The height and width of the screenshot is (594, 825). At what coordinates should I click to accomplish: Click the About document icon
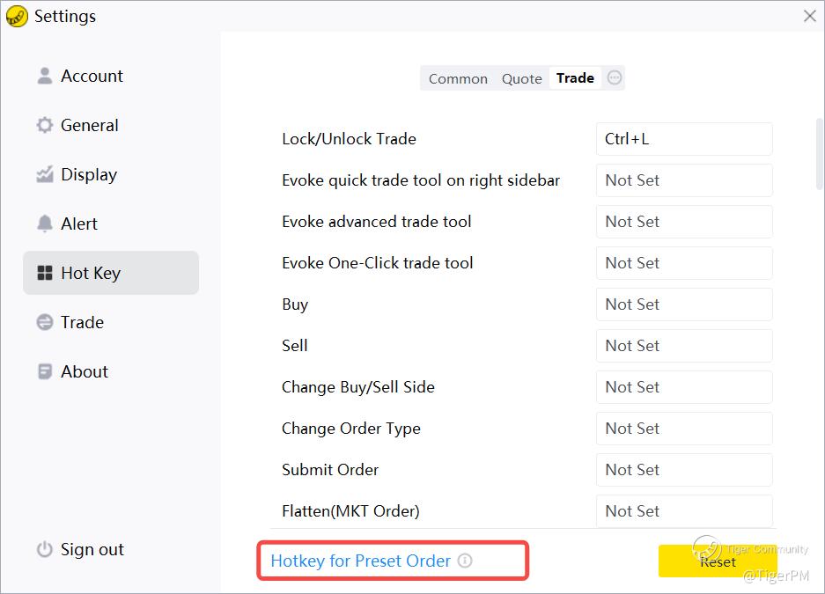[x=44, y=371]
